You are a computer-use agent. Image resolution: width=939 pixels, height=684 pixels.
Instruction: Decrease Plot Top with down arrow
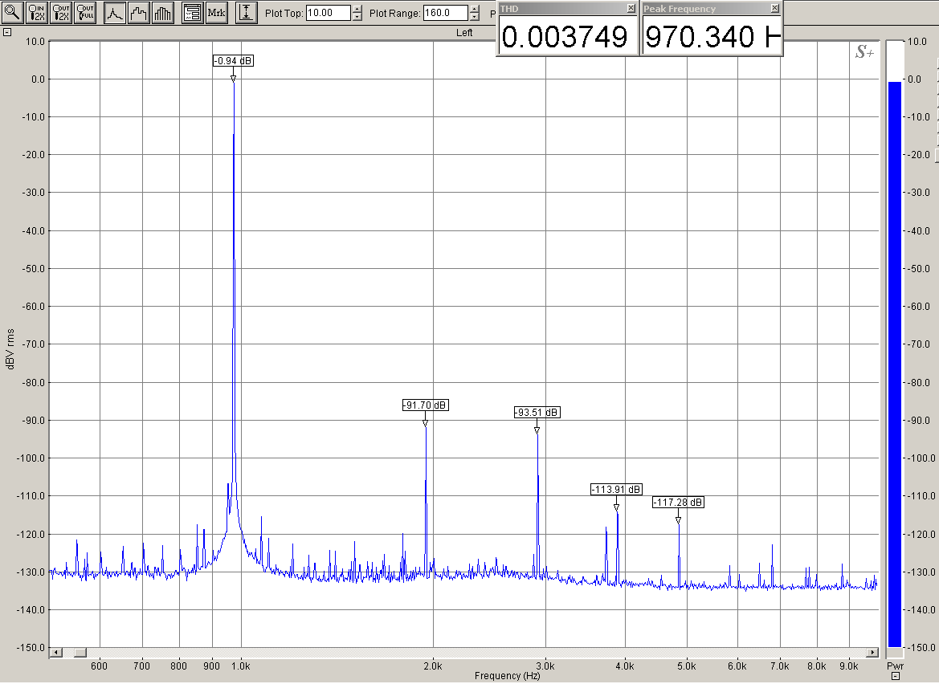(357, 17)
